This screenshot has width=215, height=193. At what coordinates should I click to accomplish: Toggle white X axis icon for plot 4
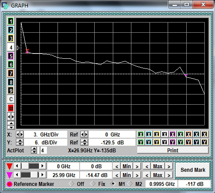tap(165, 134)
